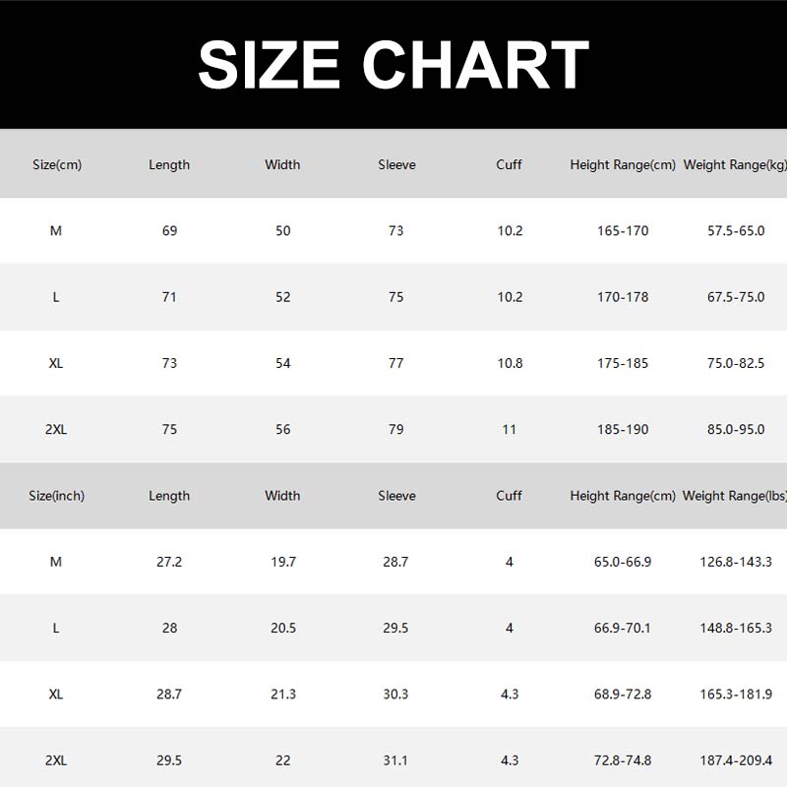Click the SIZE CHART title banner
Image resolution: width=787 pixels, height=787 pixels.
tap(393, 65)
